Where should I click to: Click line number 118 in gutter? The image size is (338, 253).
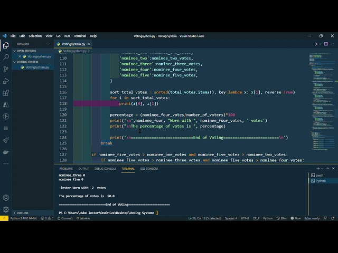point(63,103)
